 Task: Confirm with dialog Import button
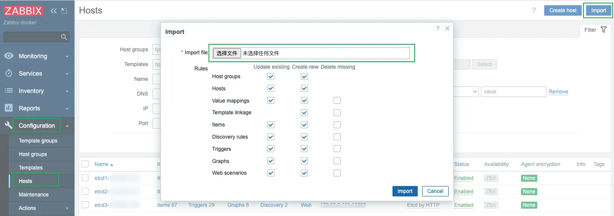(405, 191)
